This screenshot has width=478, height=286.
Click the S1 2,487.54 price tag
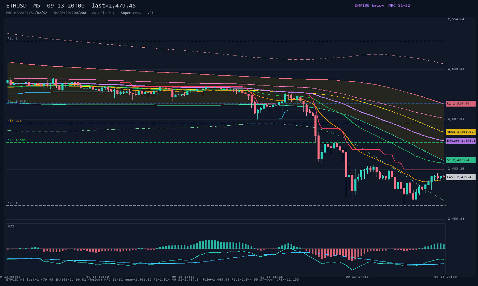[x=461, y=160]
